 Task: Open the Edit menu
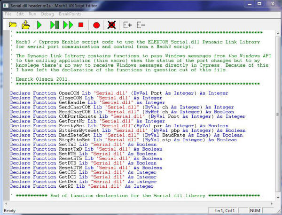(x=20, y=14)
